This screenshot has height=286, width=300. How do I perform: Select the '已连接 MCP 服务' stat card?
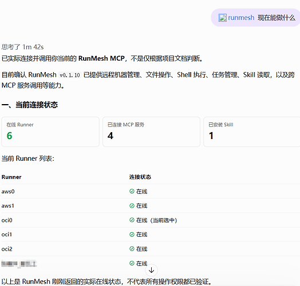pos(151,132)
